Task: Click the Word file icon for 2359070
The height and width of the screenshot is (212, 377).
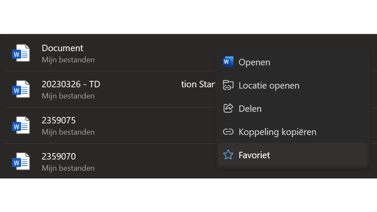Action: [21, 162]
